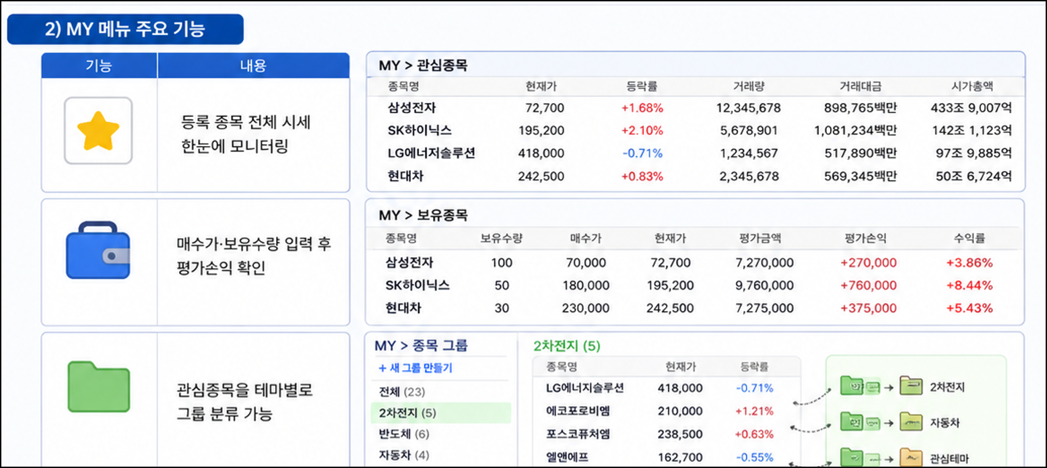The height and width of the screenshot is (468, 1047).
Task: Click the 시가총액 column header
Action: pyautogui.click(x=972, y=86)
